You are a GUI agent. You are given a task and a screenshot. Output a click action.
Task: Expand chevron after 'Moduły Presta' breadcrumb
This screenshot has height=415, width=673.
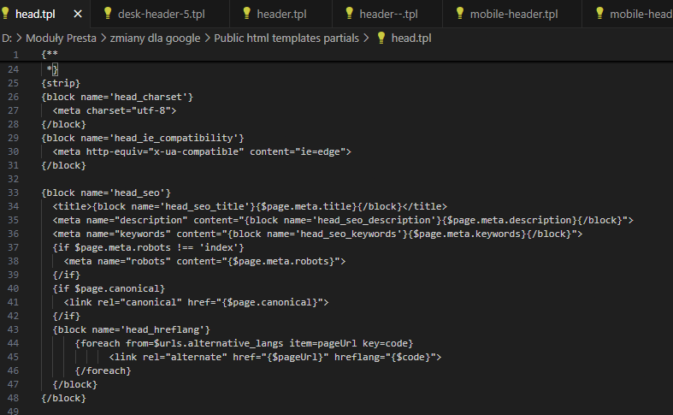(103, 39)
